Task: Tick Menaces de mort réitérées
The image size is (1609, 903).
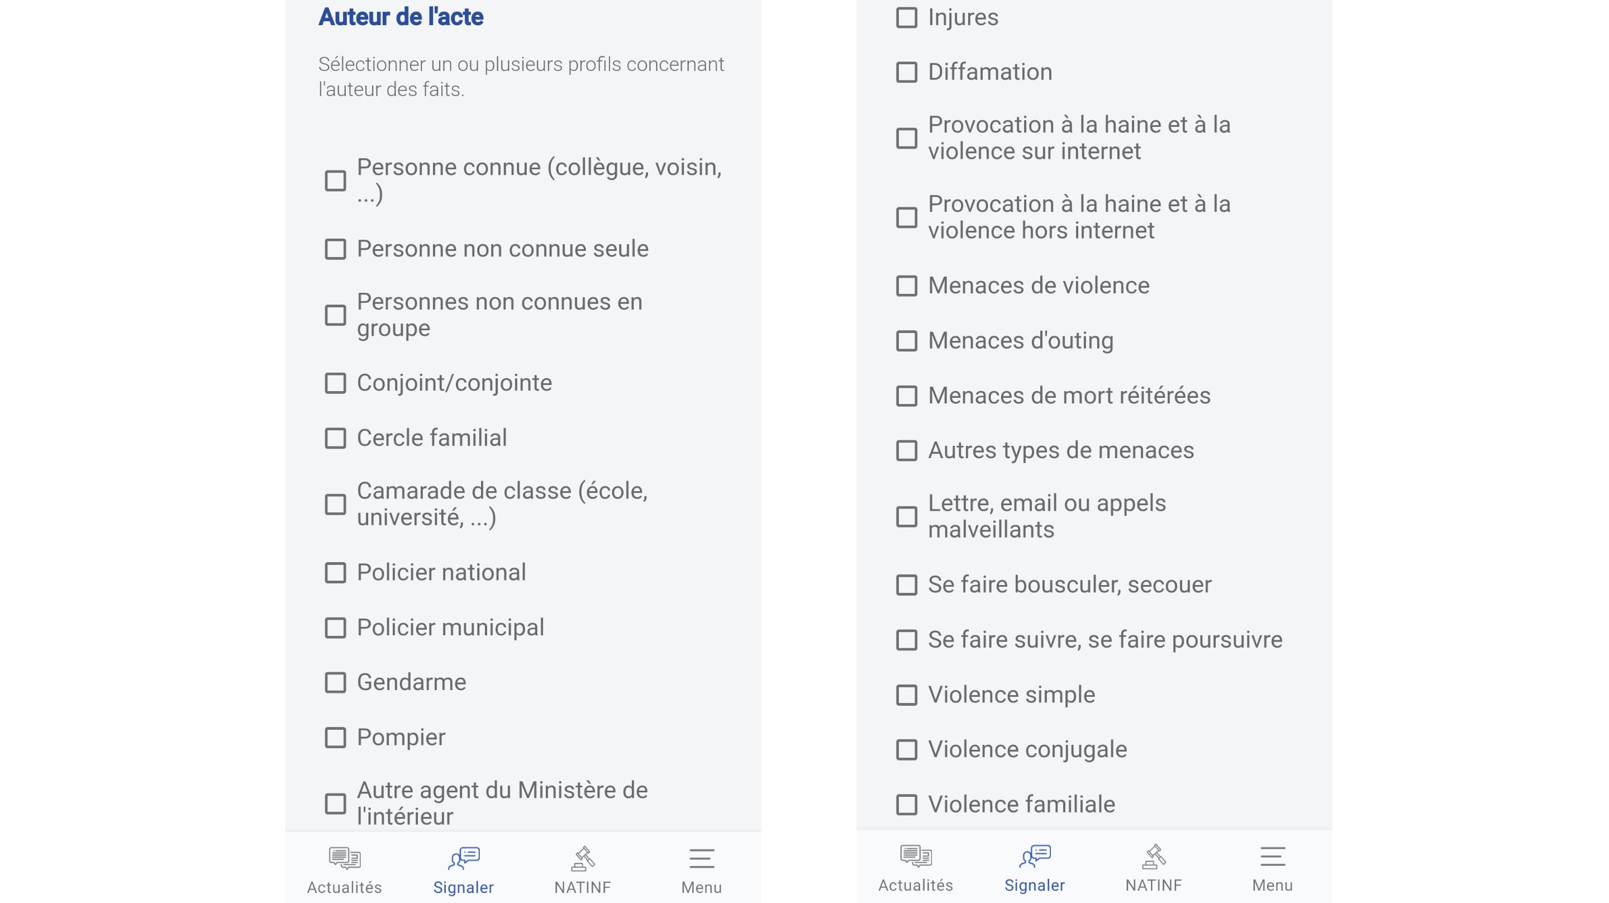Action: 907,396
